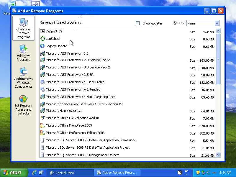Select Microsoft .NET Framework 3.0 Service Pack 2

128,67
